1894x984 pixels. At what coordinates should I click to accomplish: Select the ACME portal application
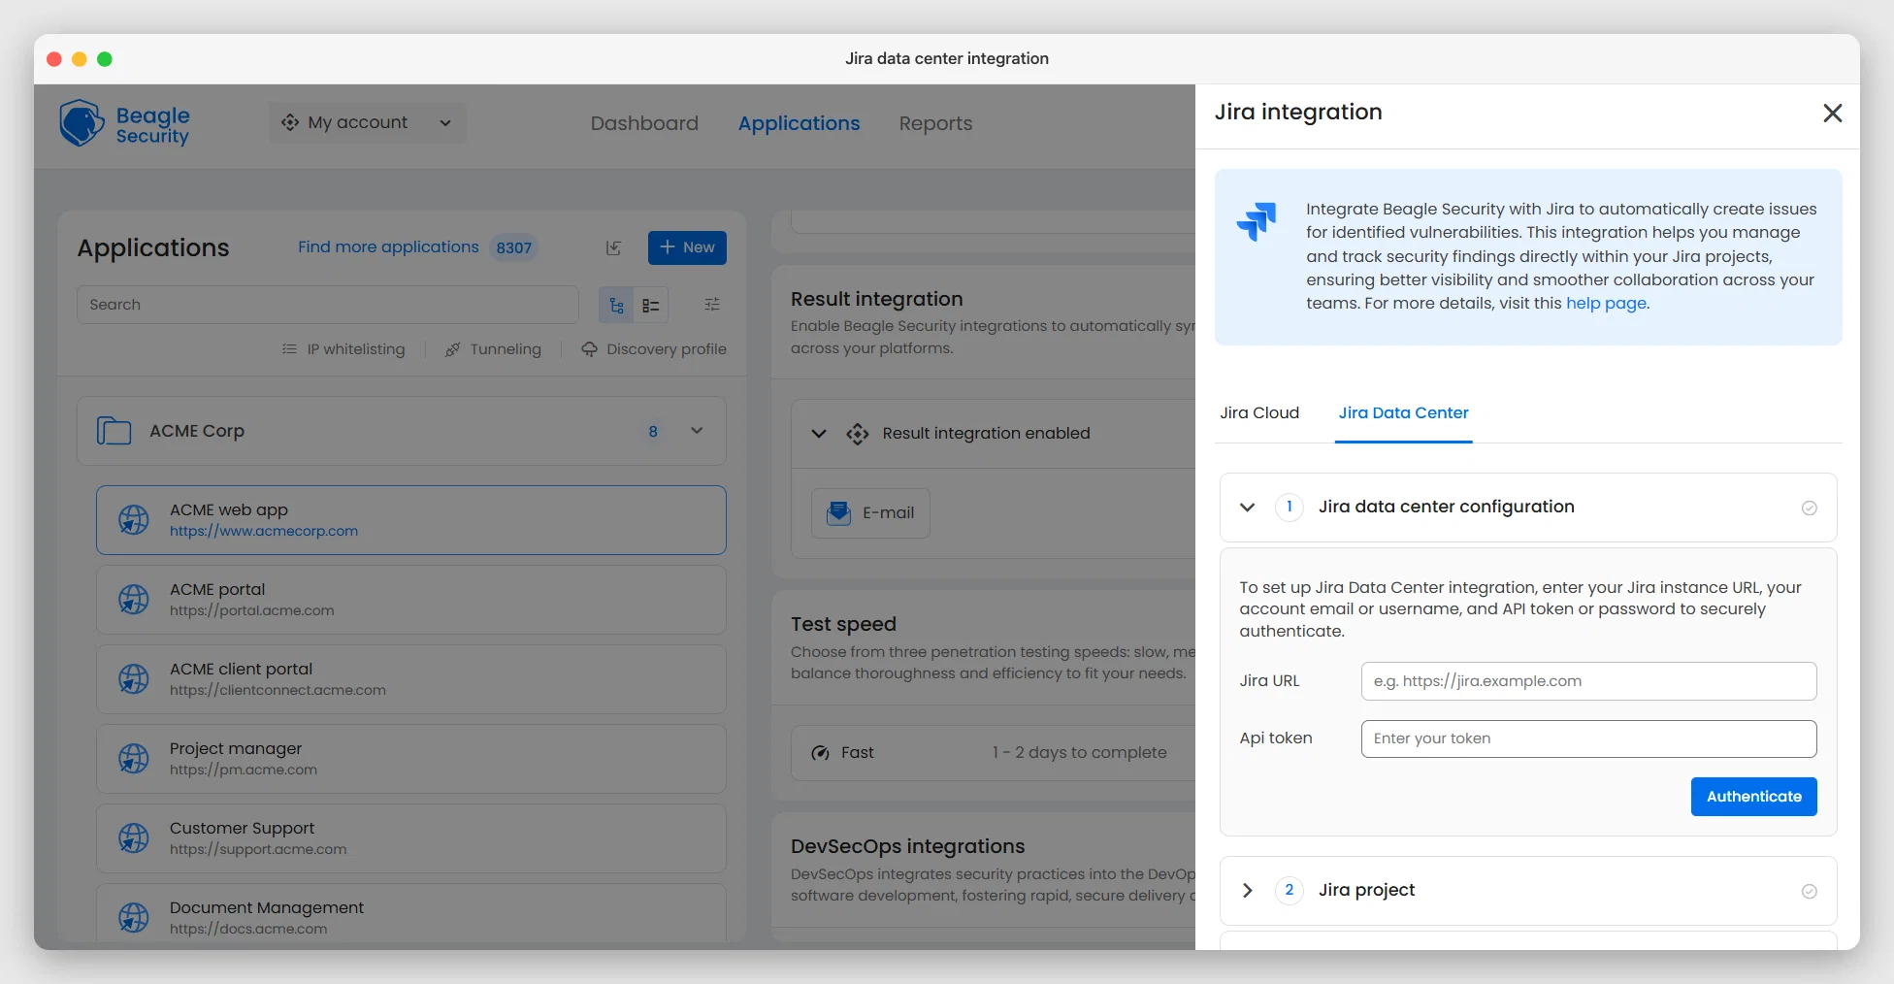(411, 600)
